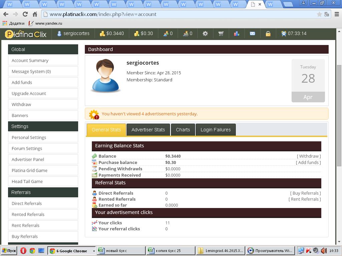Image resolution: width=342 pixels, height=256 pixels.
Task: Click the [ Rent Referrals ] link
Action: point(305,199)
